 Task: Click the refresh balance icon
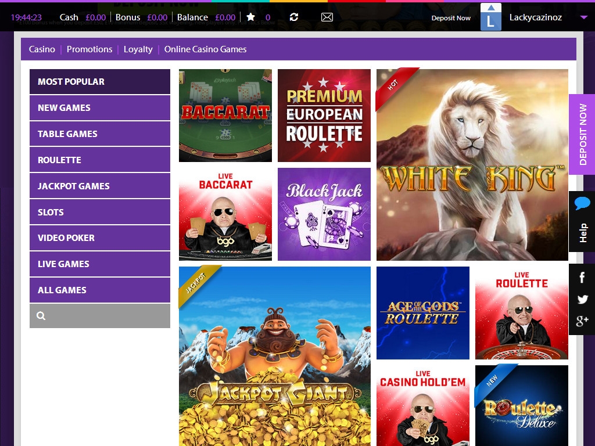(294, 17)
